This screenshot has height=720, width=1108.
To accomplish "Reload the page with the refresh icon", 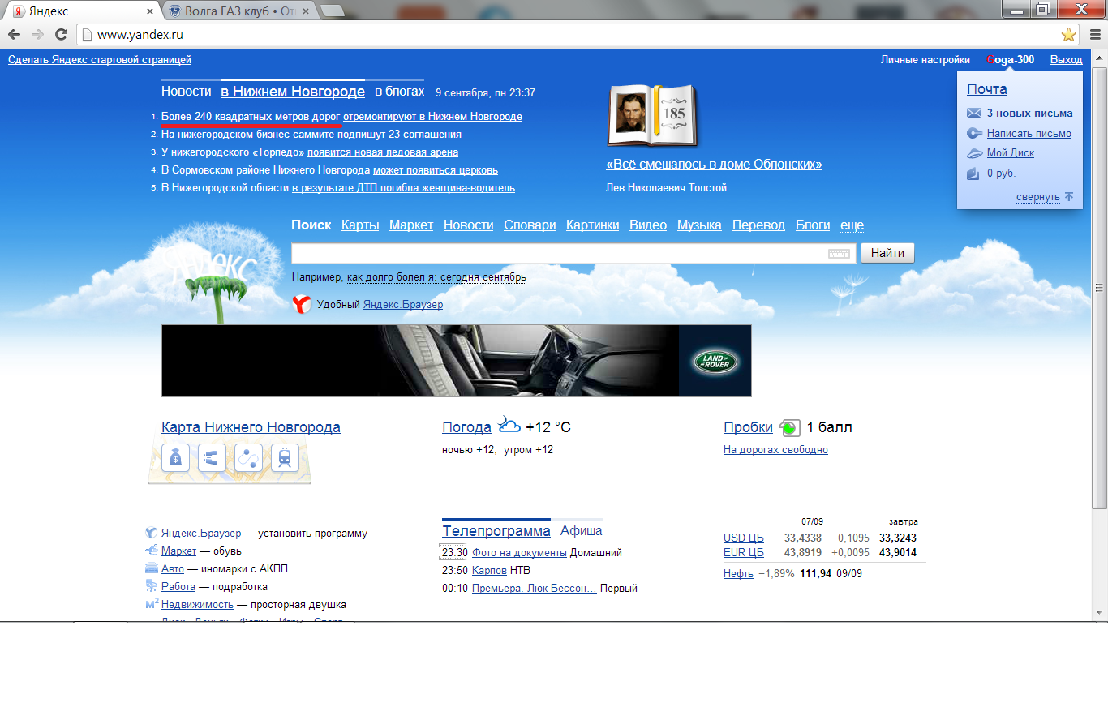I will [61, 34].
